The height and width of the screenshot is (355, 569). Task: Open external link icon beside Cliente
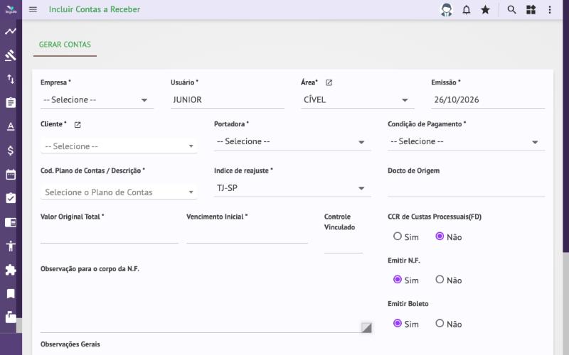(78, 125)
